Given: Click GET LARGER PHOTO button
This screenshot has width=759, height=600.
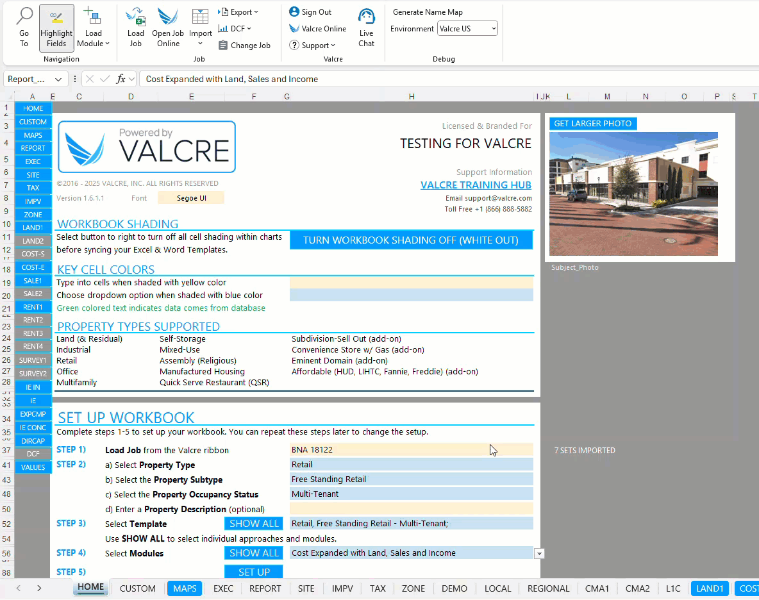Looking at the screenshot, I should tap(592, 123).
